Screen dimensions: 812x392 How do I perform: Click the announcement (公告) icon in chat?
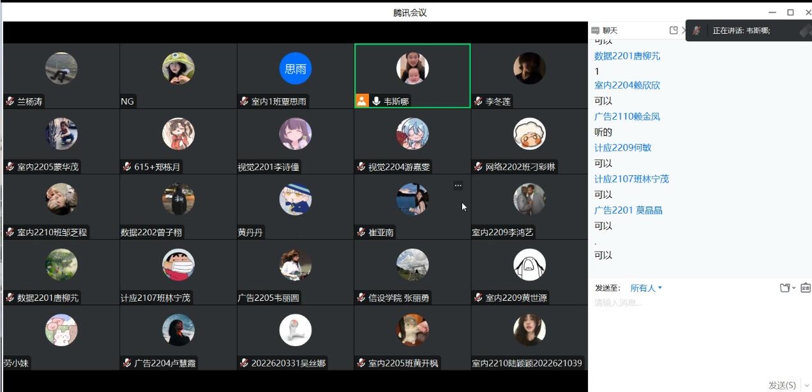click(806, 288)
